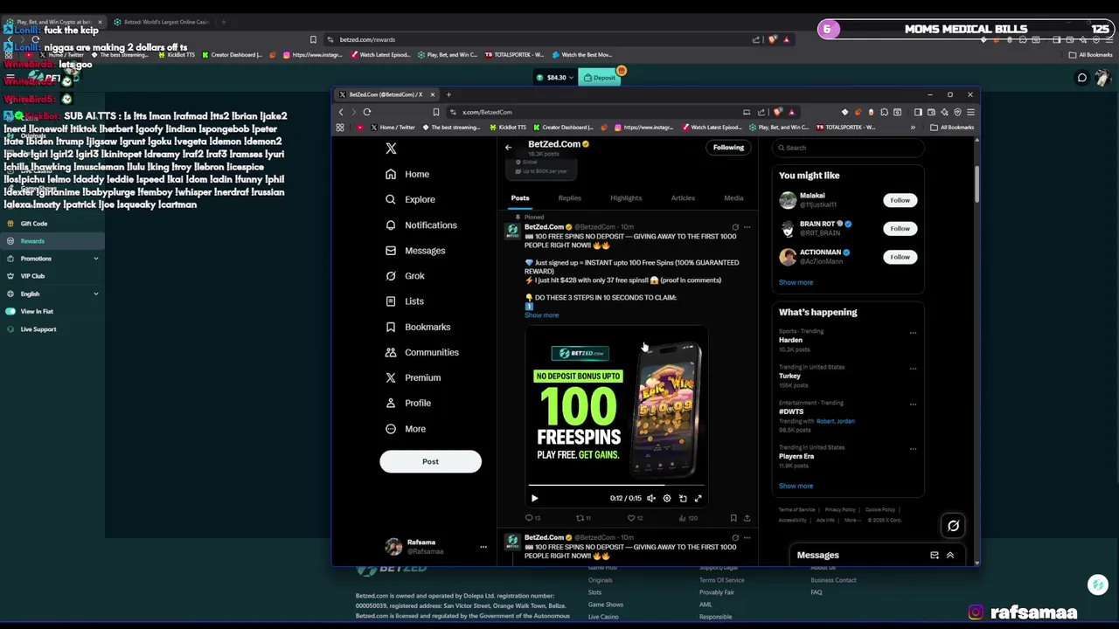Open account menu next to Rafsama

click(x=483, y=547)
